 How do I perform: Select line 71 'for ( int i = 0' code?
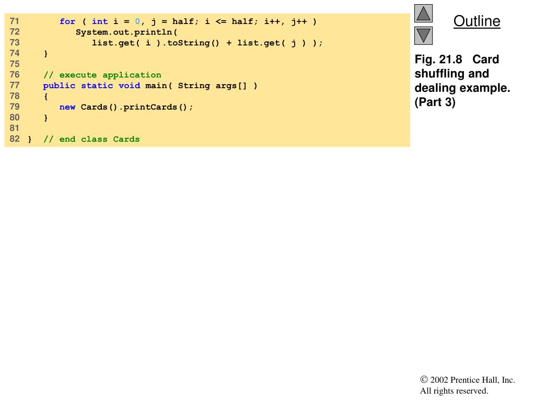click(x=188, y=21)
